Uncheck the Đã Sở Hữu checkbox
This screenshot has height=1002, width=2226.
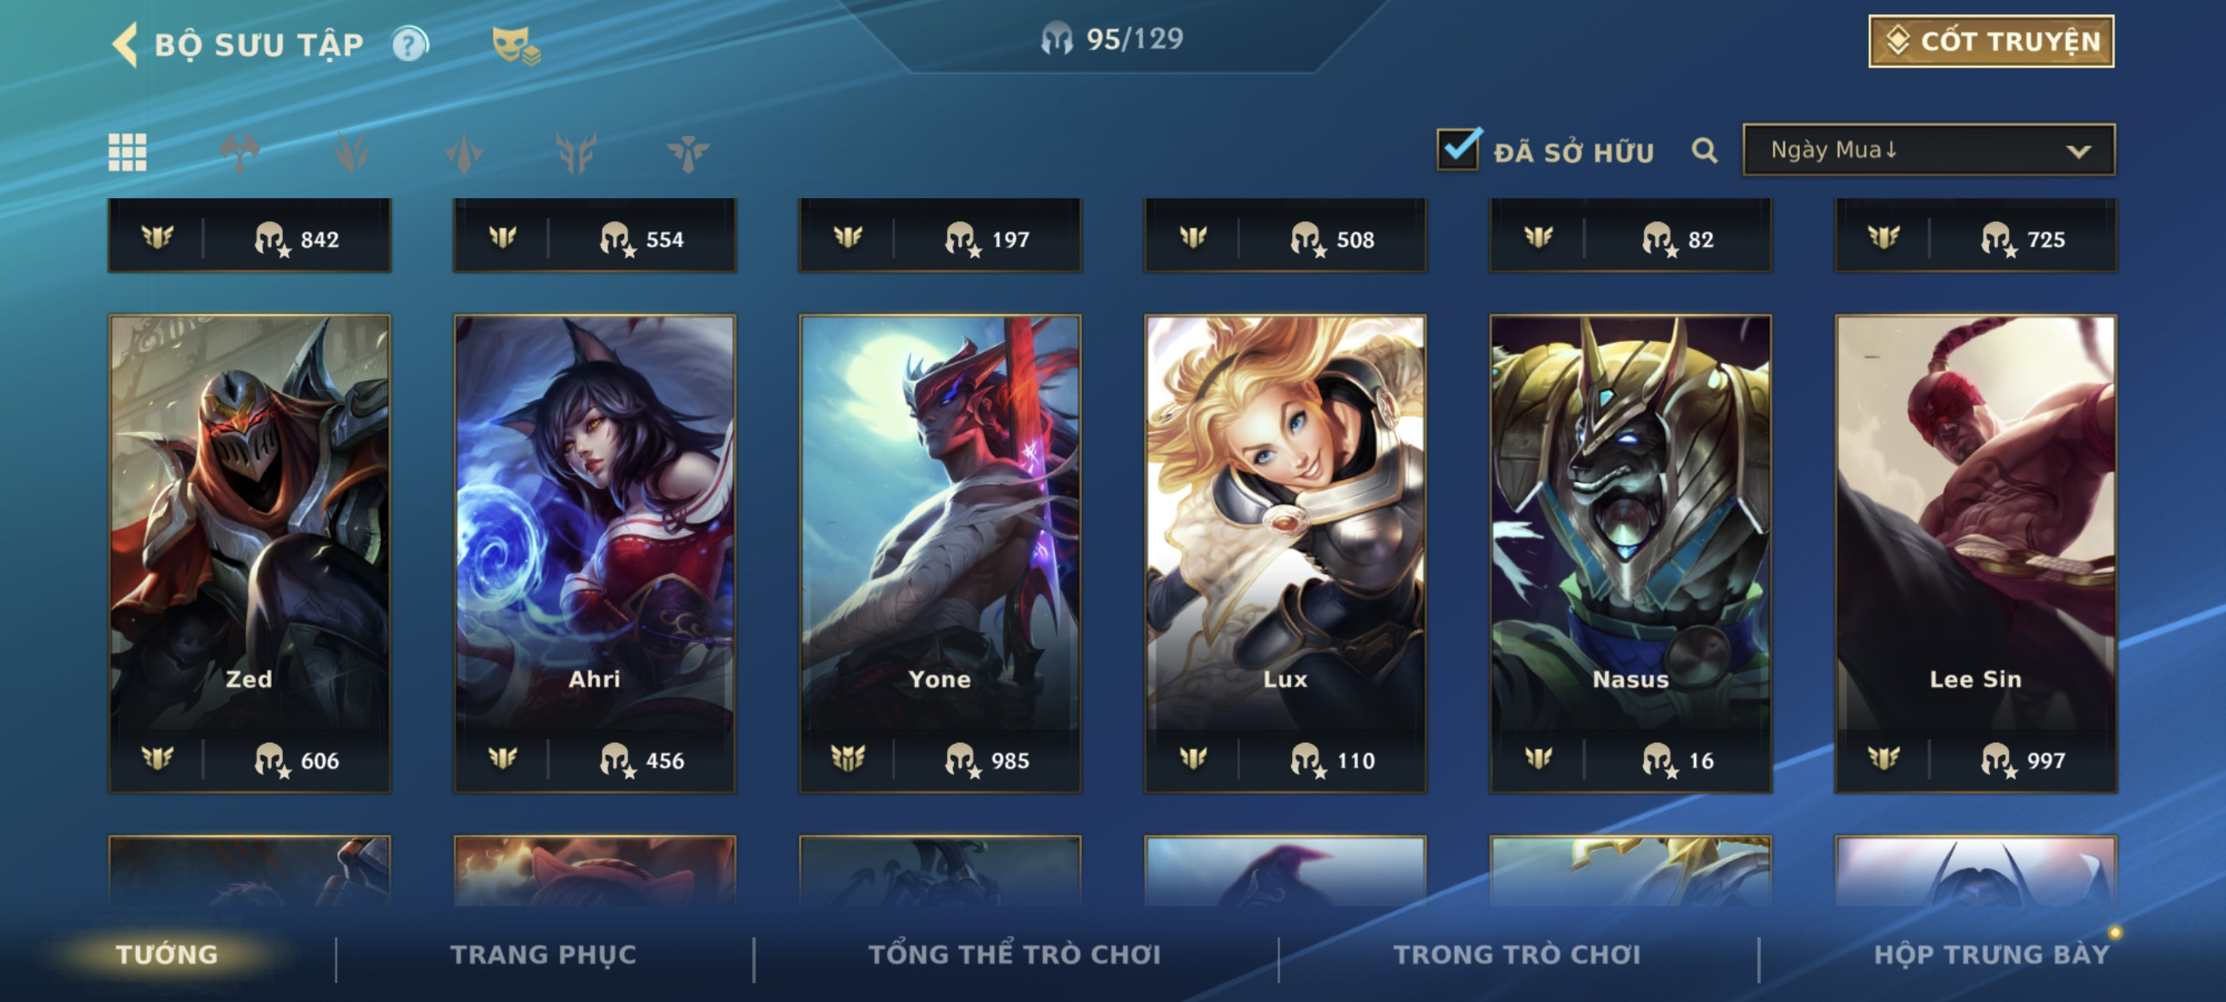(x=1458, y=149)
